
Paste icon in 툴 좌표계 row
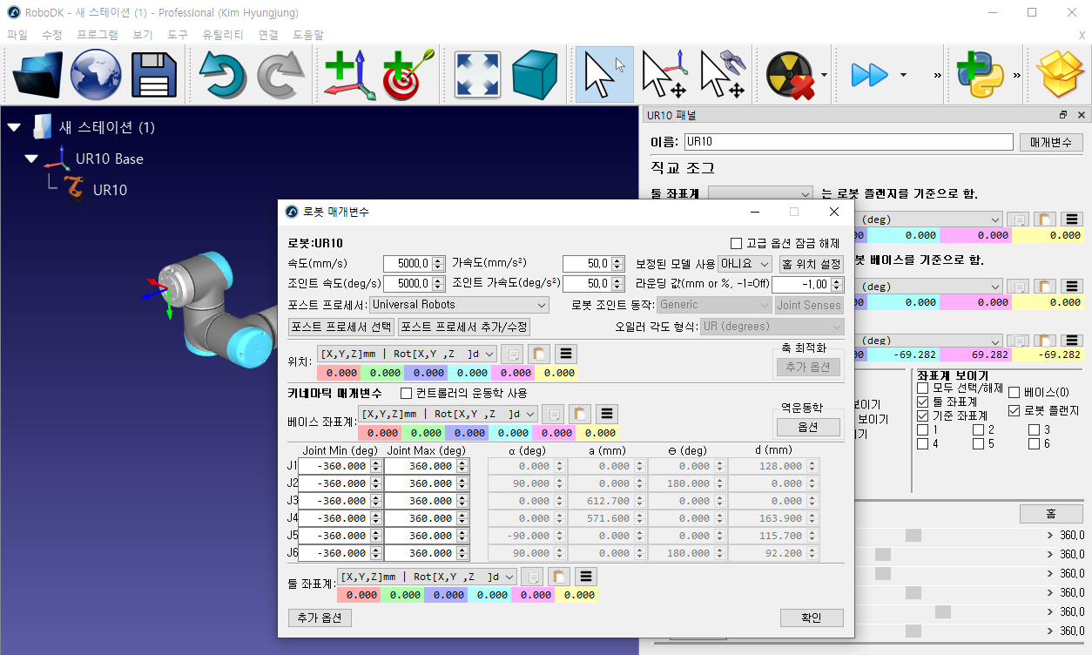[x=559, y=577]
